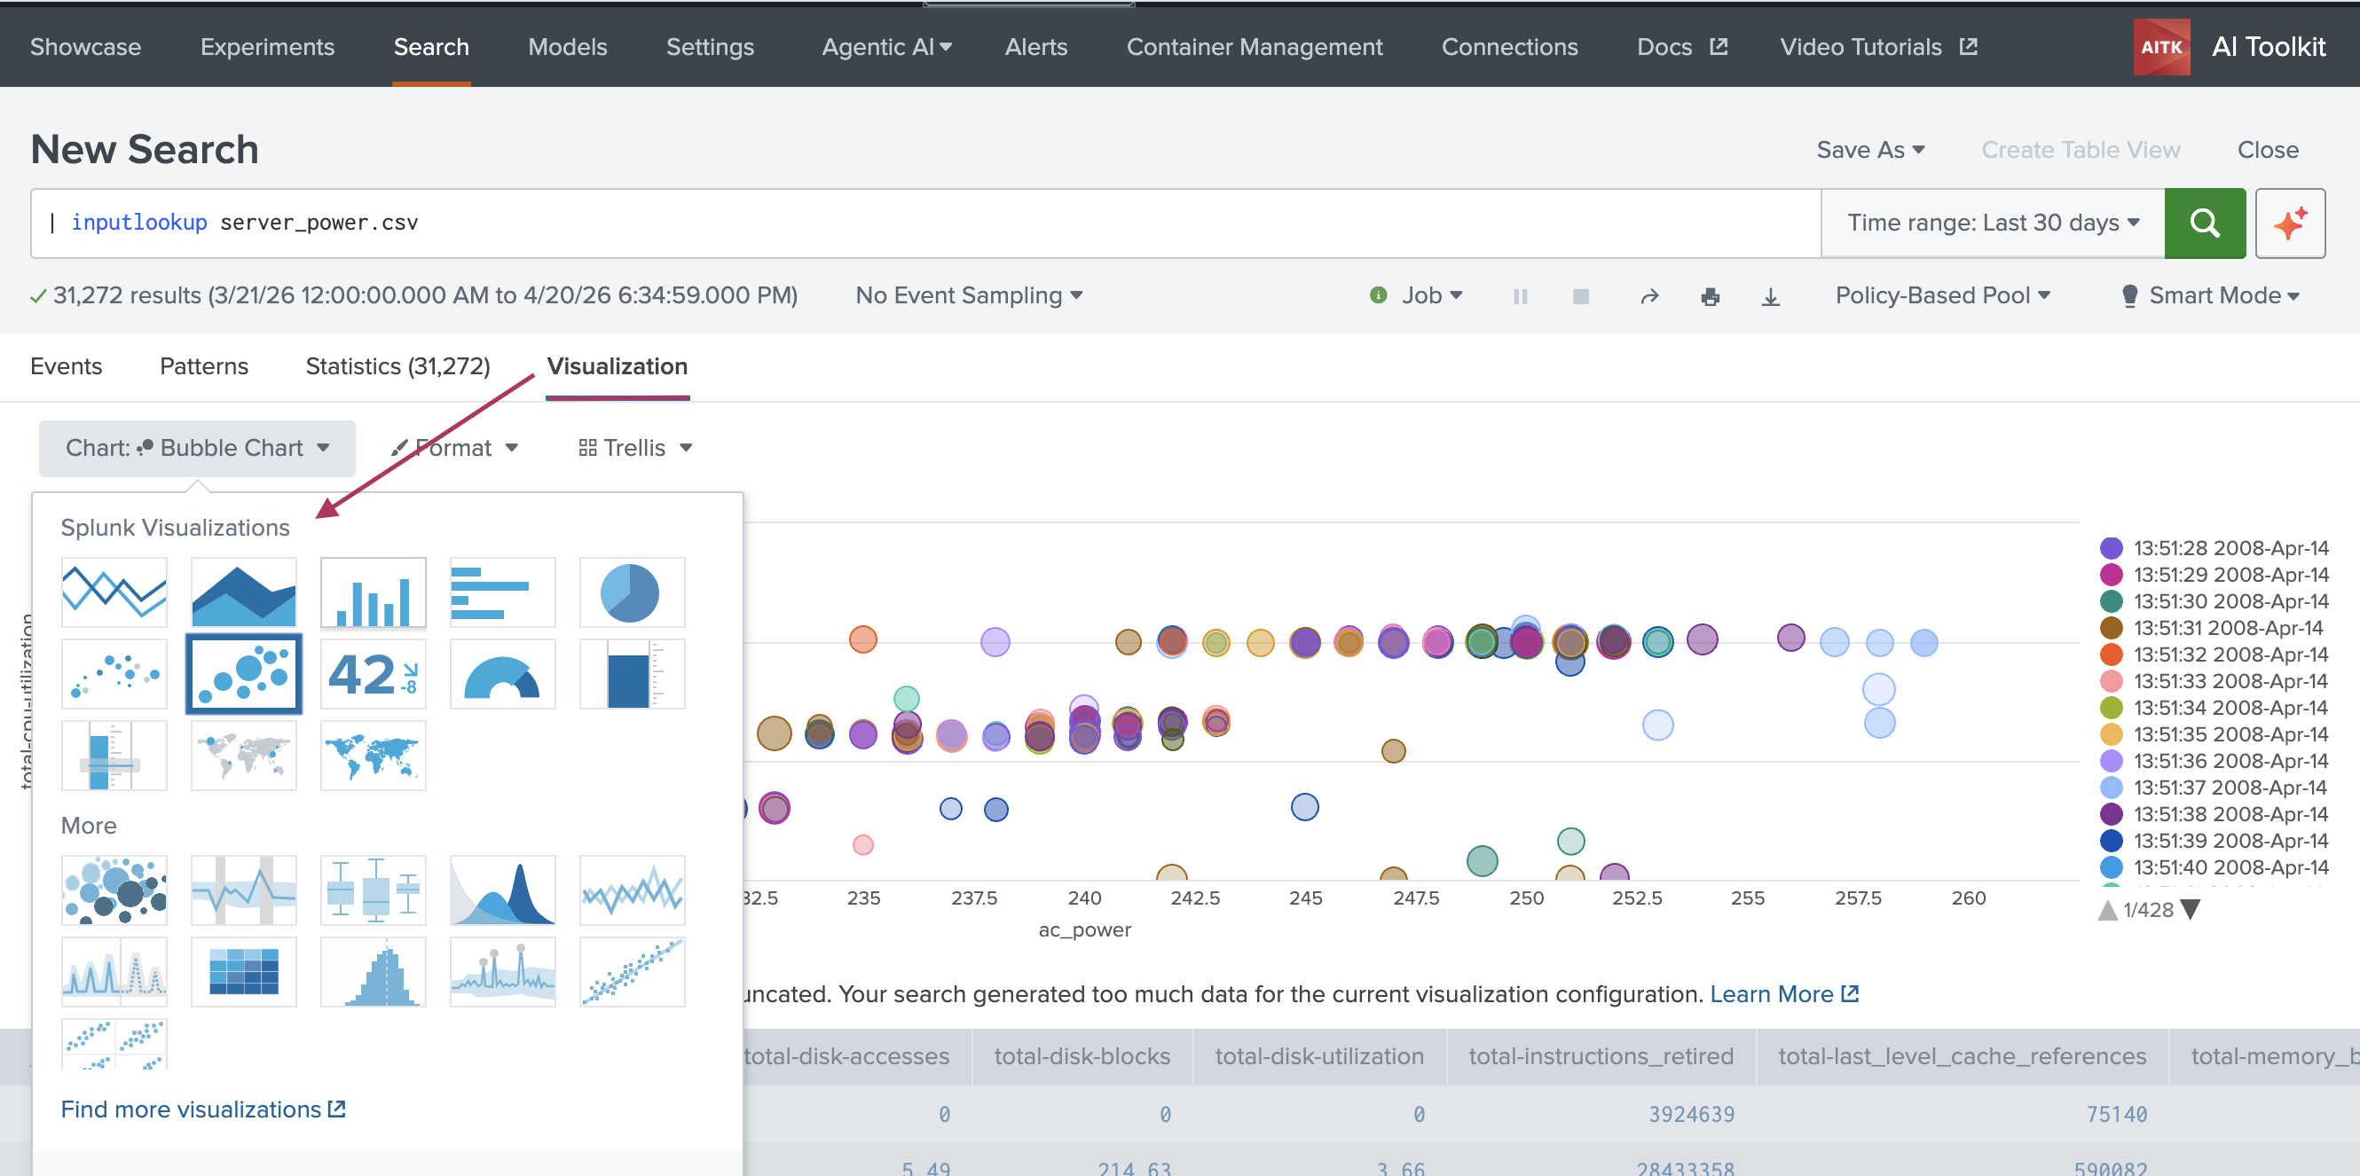
Task: Sort by total-disk-utilization column header
Action: click(1318, 1056)
